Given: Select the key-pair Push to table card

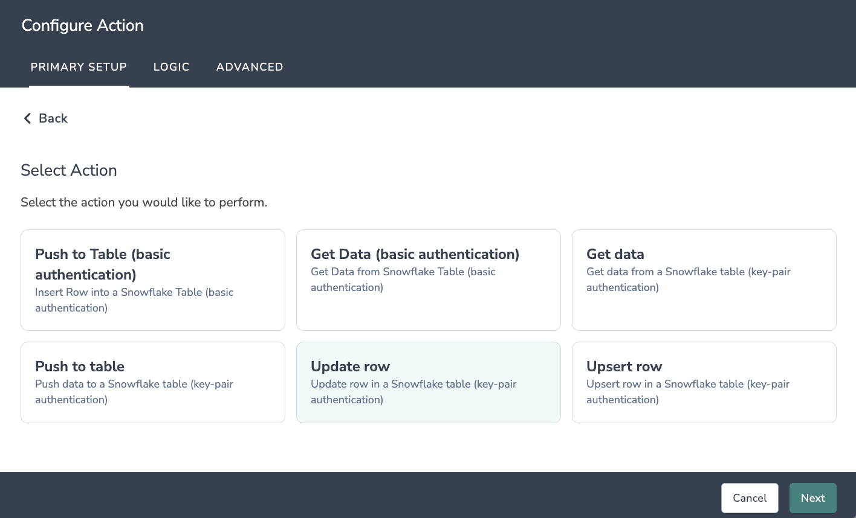Looking at the screenshot, I should click(x=153, y=382).
